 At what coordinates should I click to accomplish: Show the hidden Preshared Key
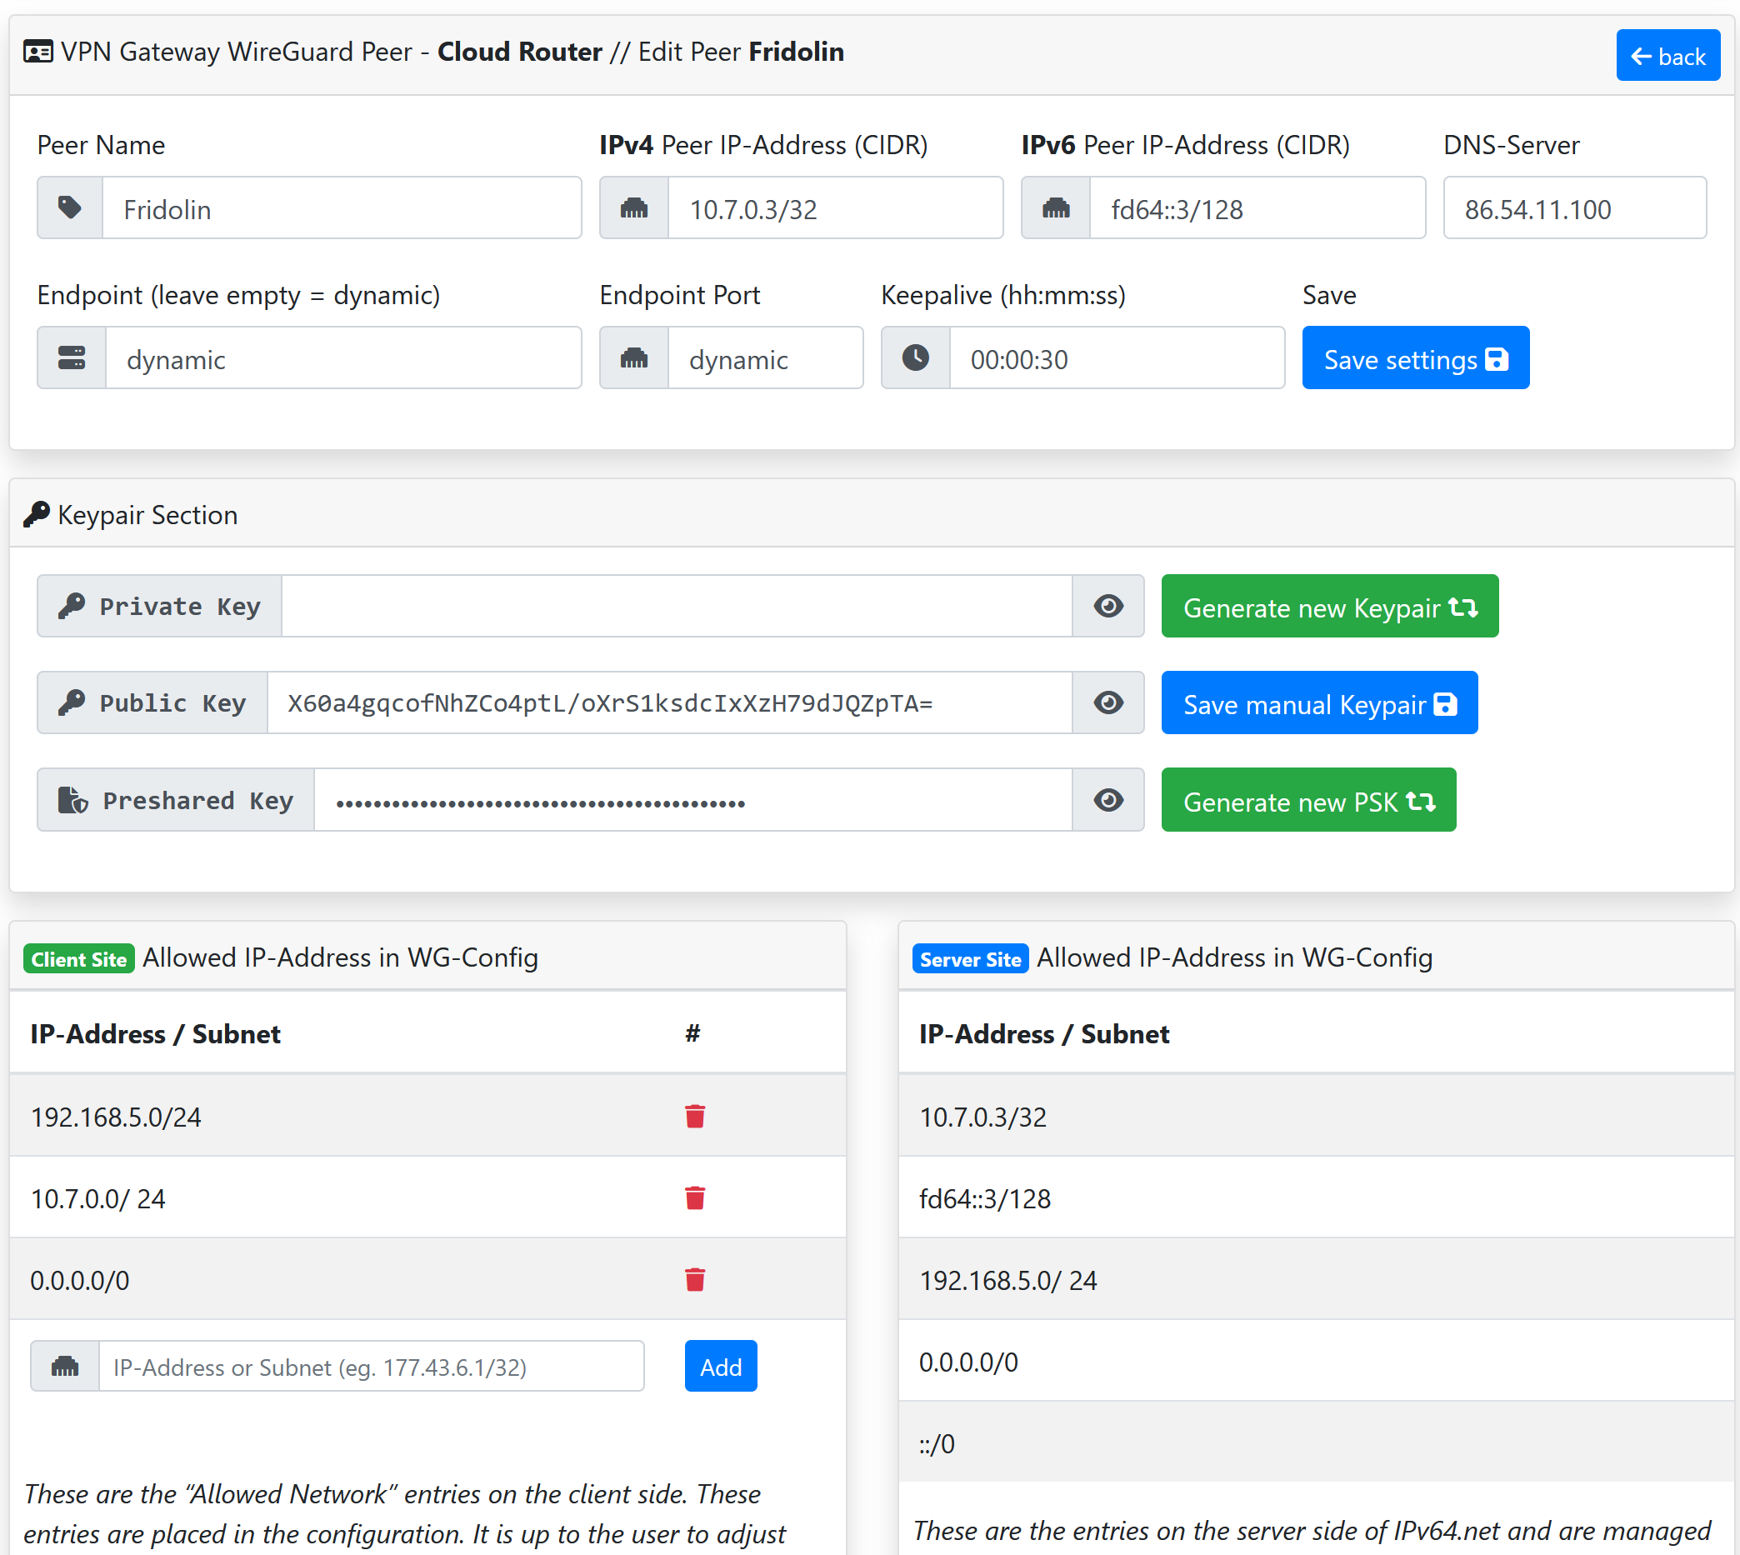coord(1107,800)
